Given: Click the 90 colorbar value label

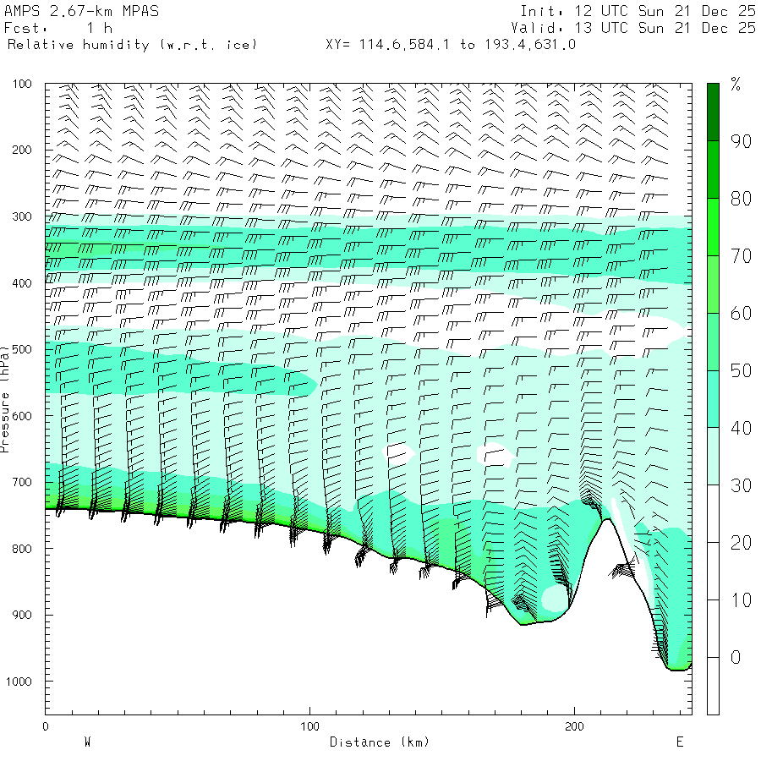Looking at the screenshot, I should click(741, 141).
